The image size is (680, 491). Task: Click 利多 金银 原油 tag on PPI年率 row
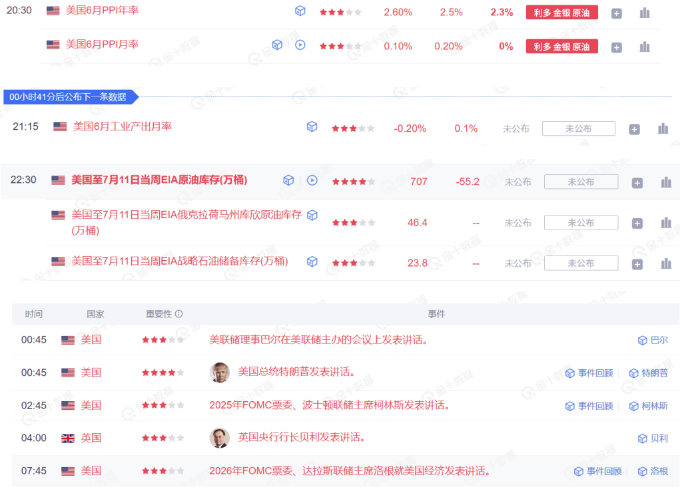pos(561,13)
